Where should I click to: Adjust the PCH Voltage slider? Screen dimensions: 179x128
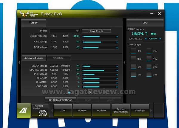click(100, 75)
